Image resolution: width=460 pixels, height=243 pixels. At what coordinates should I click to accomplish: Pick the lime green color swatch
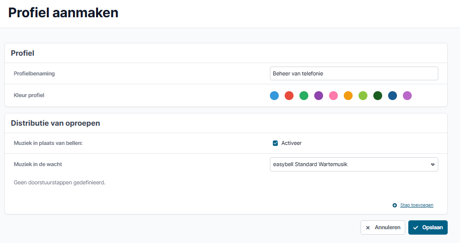[x=363, y=96]
